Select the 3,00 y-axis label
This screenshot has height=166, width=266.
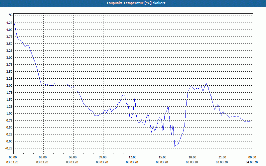click(10, 57)
